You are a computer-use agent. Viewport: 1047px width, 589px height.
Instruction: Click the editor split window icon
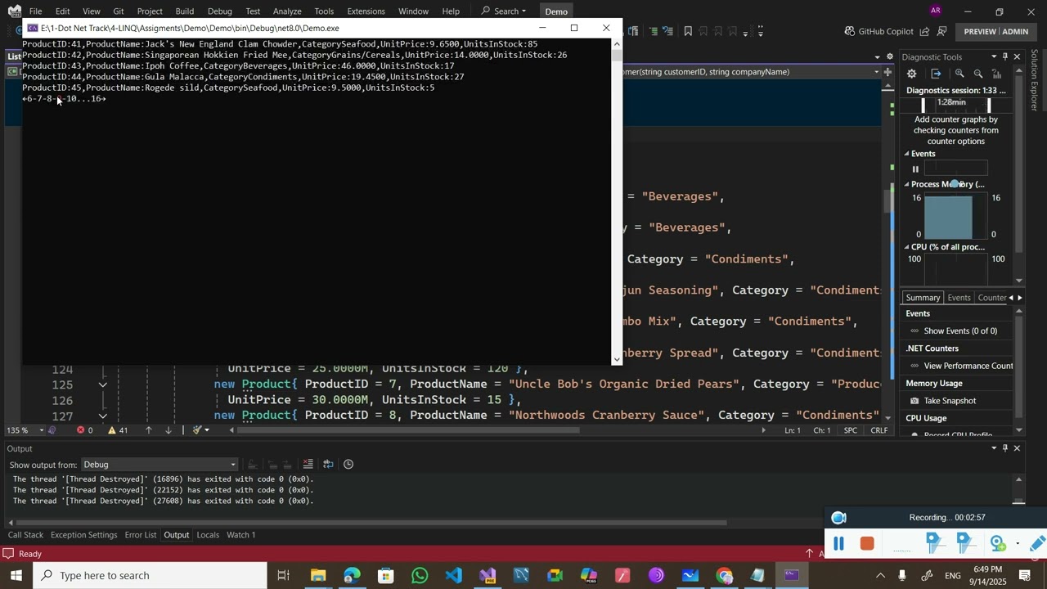889,72
